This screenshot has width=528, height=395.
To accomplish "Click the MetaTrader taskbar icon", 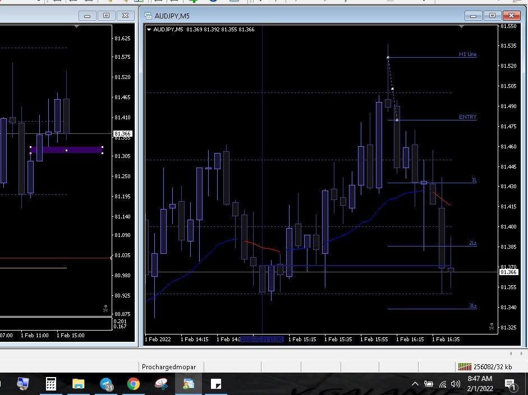I will point(189,384).
